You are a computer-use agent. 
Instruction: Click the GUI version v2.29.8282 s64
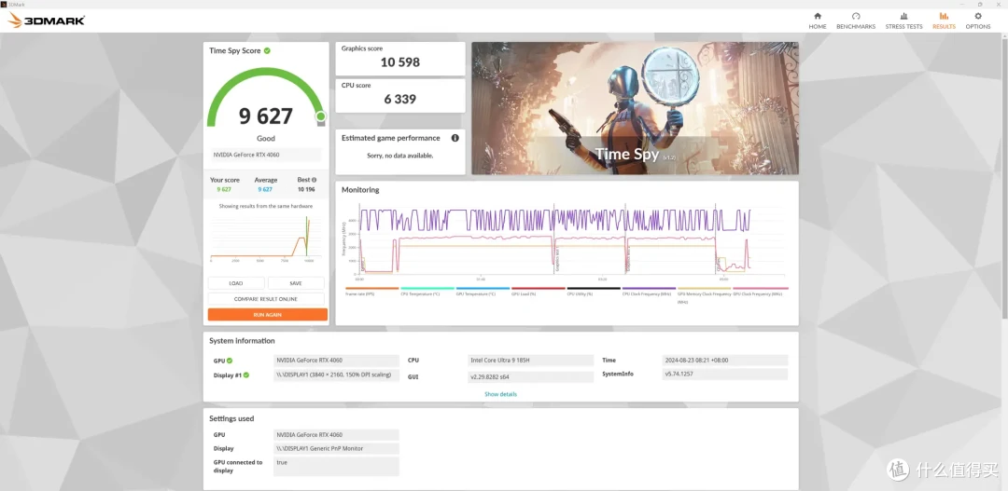(x=531, y=376)
